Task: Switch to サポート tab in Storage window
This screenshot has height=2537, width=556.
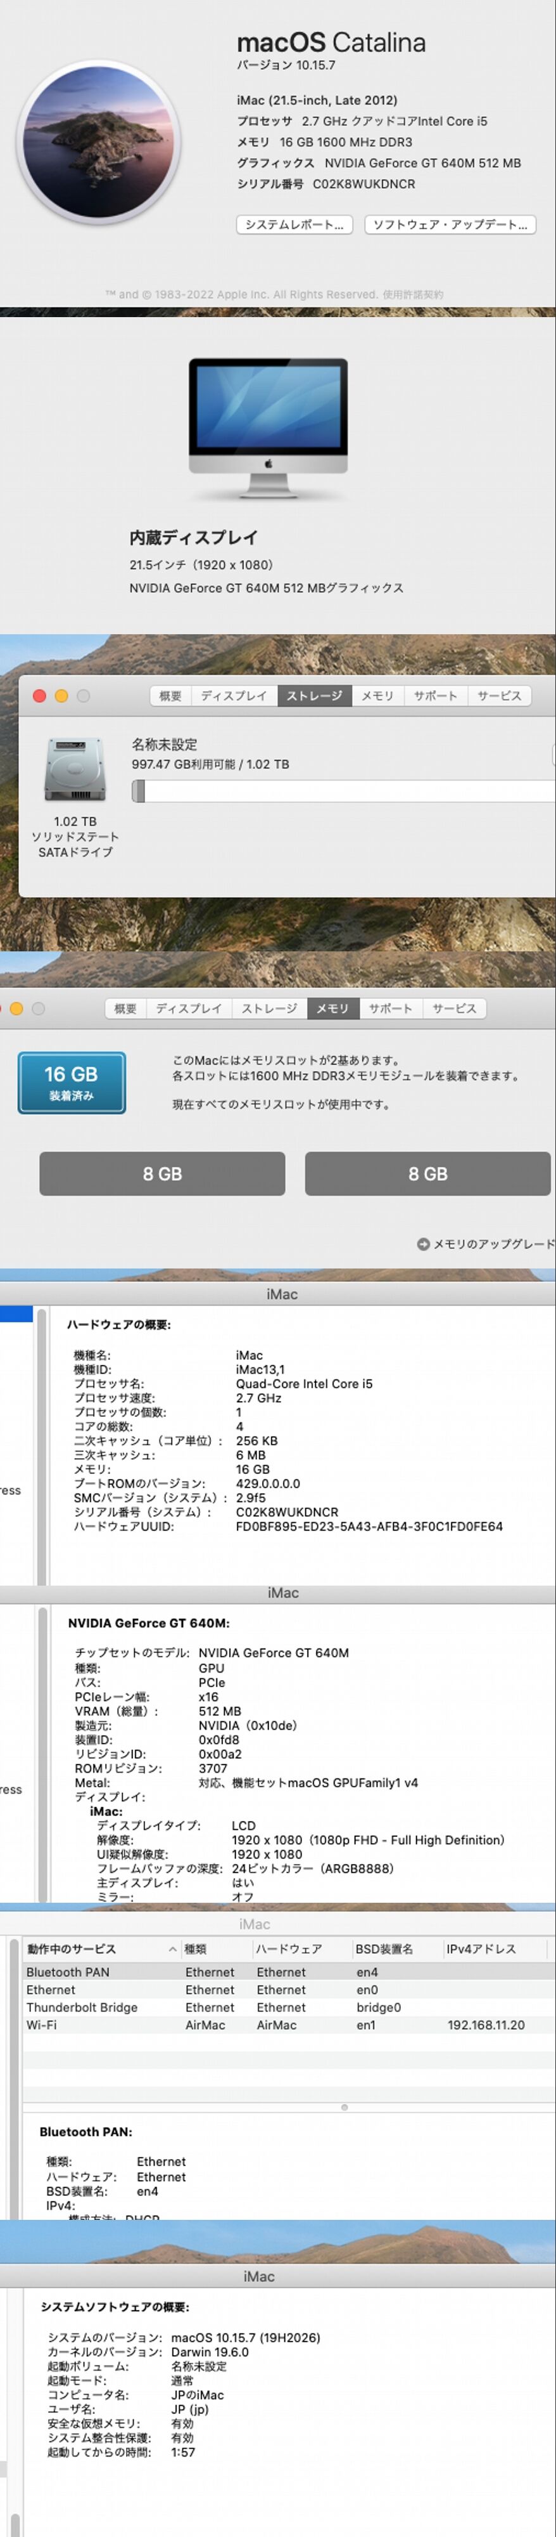Action: (x=435, y=695)
